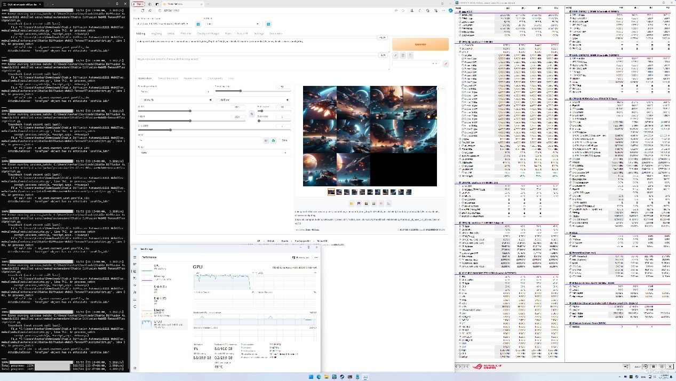Open the Settings tab in the web UI

point(259,34)
